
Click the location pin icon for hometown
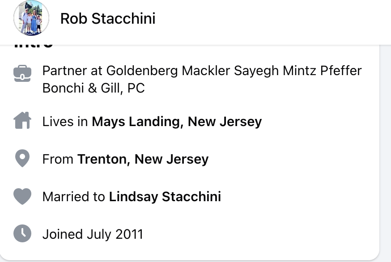coord(23,159)
